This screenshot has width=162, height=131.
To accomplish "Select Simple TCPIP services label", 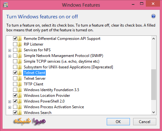I will coord(62,61).
